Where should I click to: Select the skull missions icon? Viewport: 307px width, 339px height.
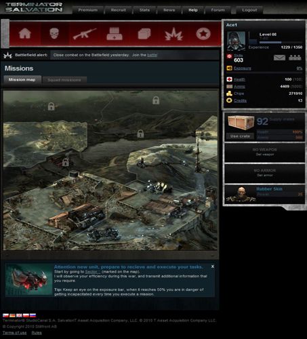click(54, 34)
